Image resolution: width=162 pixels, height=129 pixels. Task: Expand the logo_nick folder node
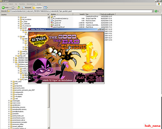tap(16, 56)
